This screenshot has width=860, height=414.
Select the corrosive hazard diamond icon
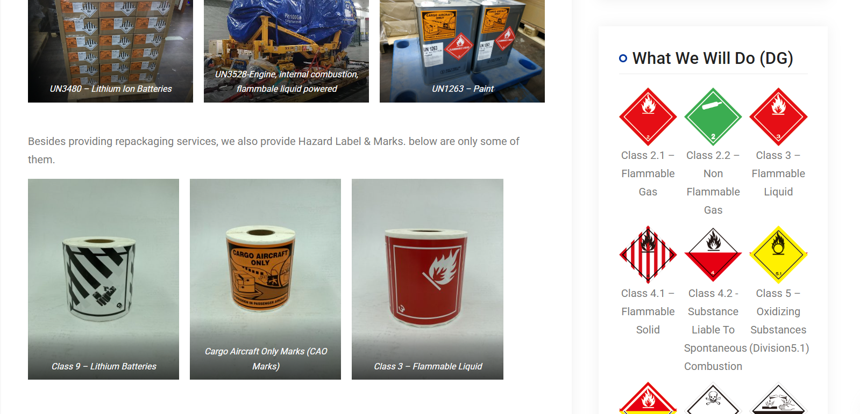pos(778,398)
